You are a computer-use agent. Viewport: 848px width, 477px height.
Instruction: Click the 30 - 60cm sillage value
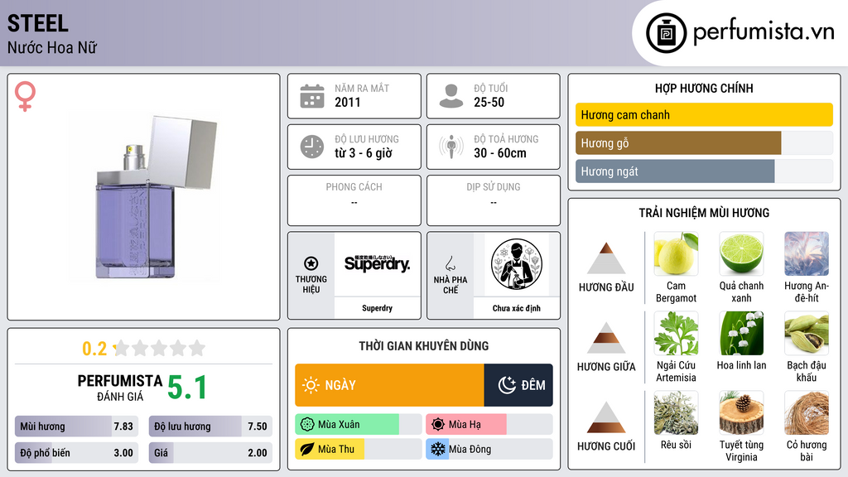499,153
